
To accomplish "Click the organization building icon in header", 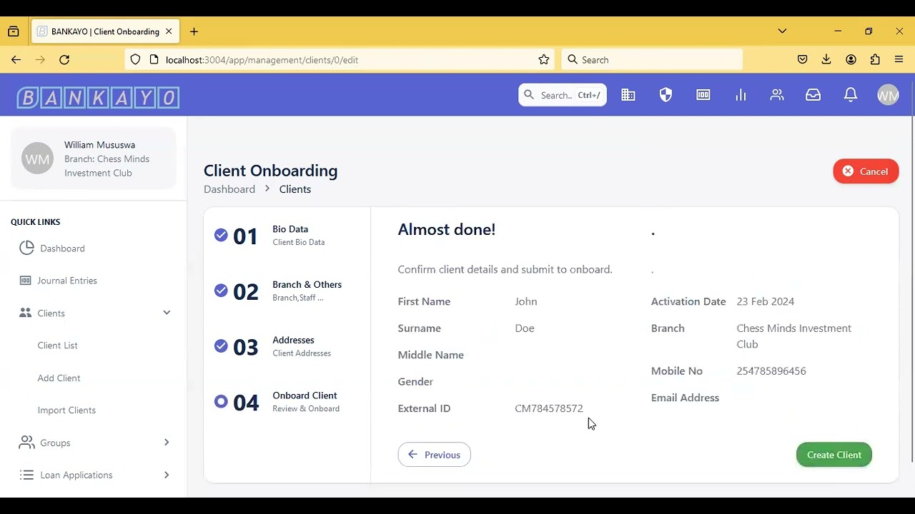I will click(x=628, y=95).
